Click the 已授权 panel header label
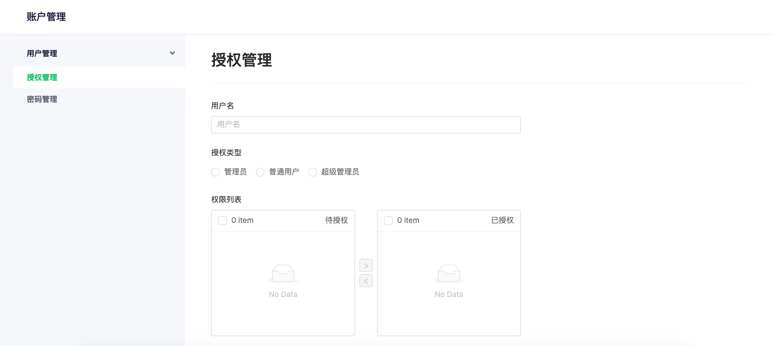Image resolution: width=773 pixels, height=346 pixels. 501,220
